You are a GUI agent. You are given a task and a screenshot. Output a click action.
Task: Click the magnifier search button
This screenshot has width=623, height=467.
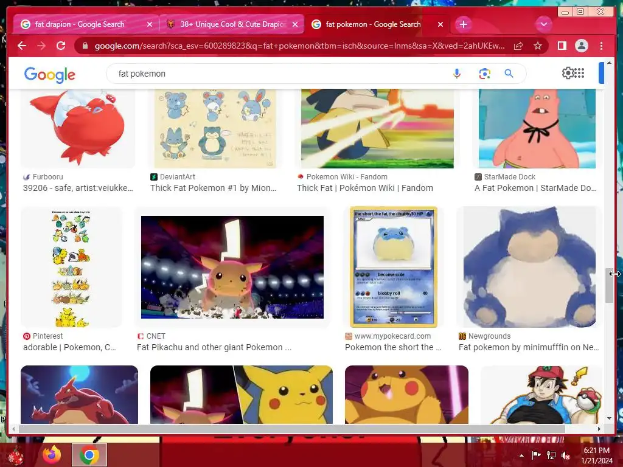click(509, 74)
